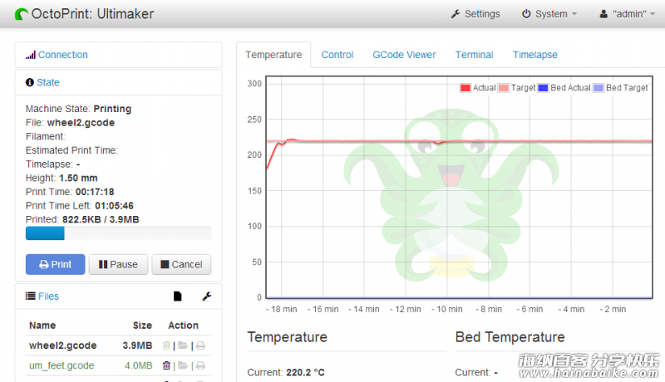Viewport: 665px width, 382px height.
Task: Click the blue Bed Actual legend swatch
Action: pyautogui.click(x=543, y=88)
